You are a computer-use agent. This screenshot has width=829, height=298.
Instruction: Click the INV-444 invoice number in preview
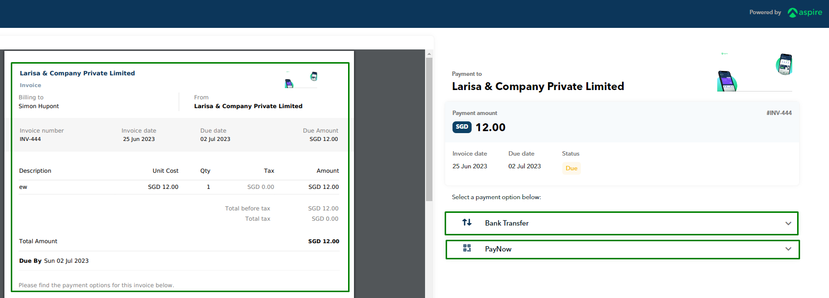tap(30, 139)
